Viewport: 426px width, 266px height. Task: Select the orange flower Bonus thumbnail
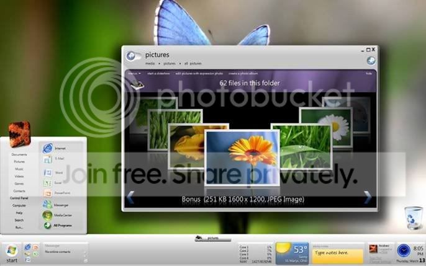pyautogui.click(x=242, y=158)
